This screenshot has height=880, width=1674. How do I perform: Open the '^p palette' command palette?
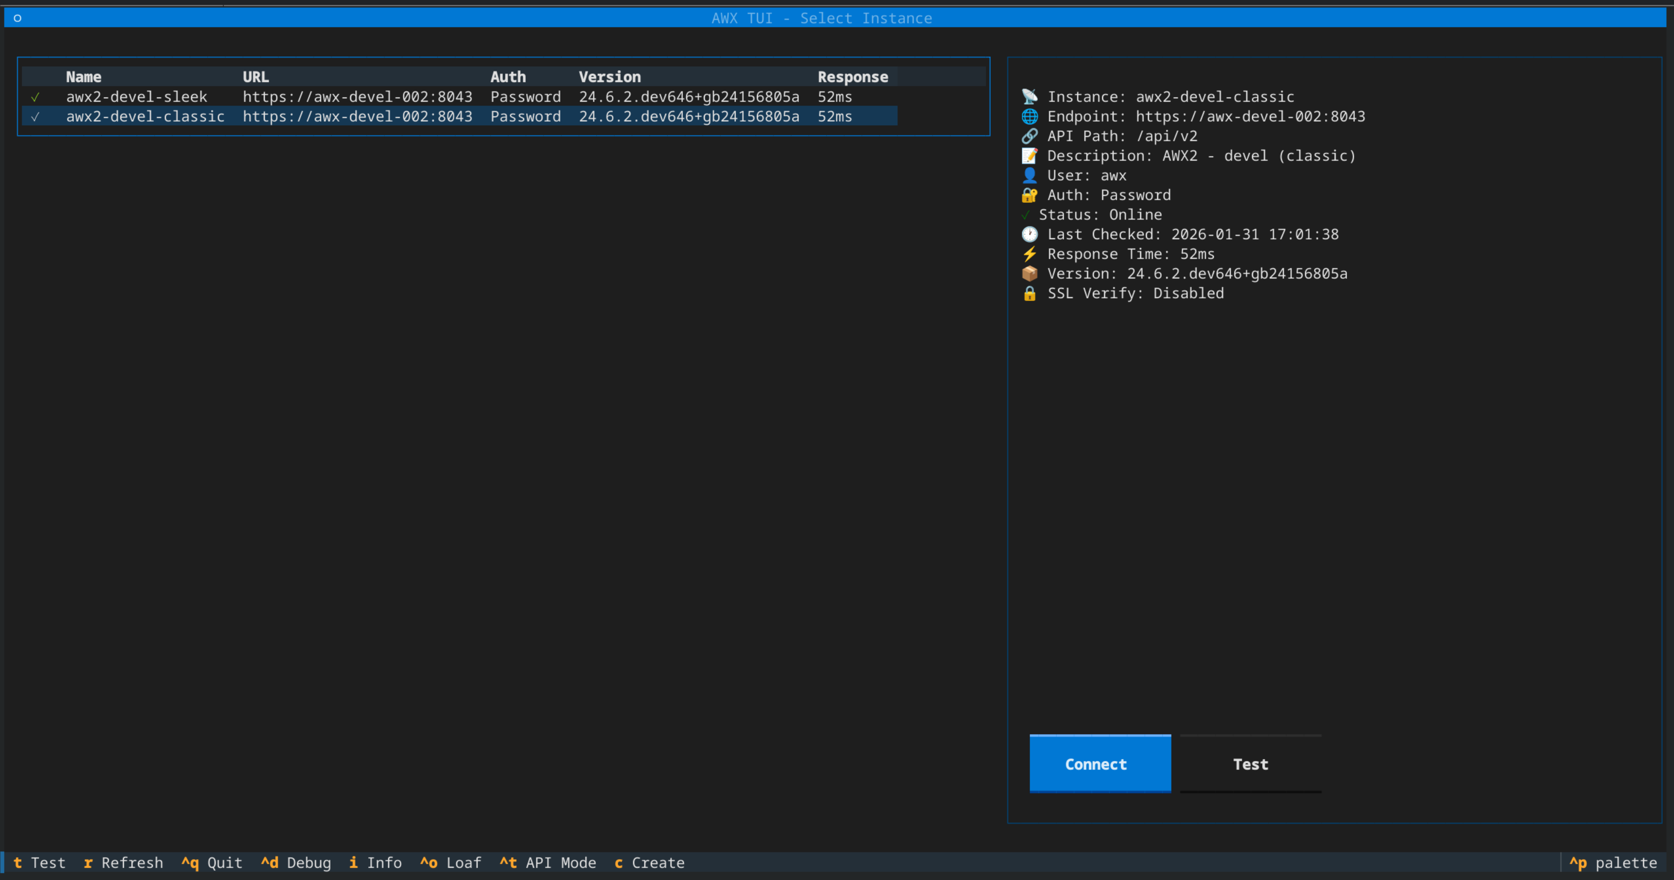(1613, 862)
